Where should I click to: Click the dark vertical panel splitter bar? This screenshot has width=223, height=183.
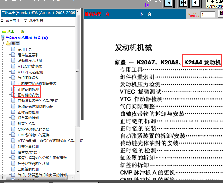(x=82, y=64)
